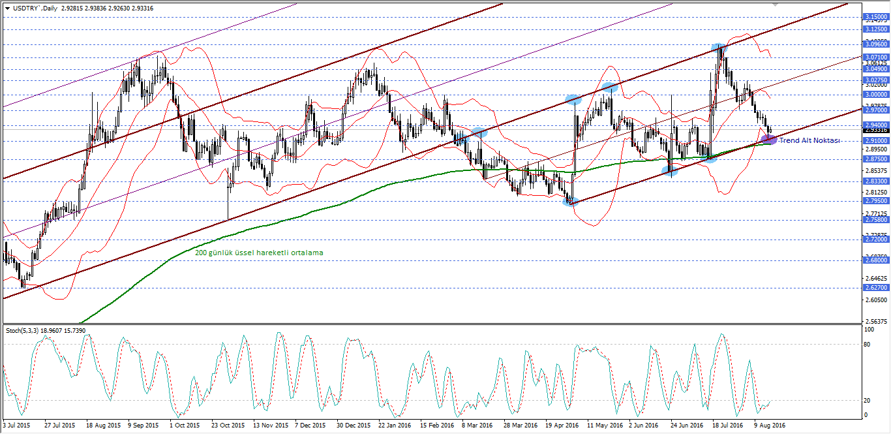Image resolution: width=891 pixels, height=434 pixels.
Task: Click the black current price tag 2.93316
Action: pos(875,130)
